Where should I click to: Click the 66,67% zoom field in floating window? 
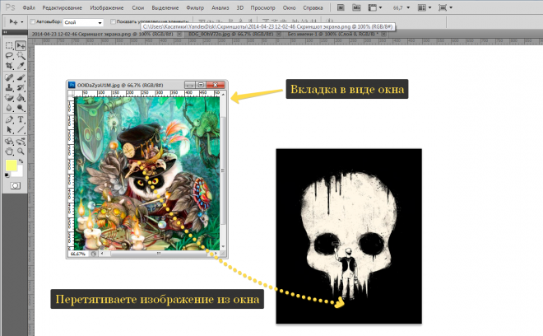tap(78, 254)
